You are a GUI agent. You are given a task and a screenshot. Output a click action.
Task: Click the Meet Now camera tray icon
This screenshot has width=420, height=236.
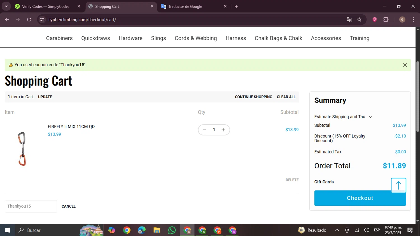(x=347, y=230)
